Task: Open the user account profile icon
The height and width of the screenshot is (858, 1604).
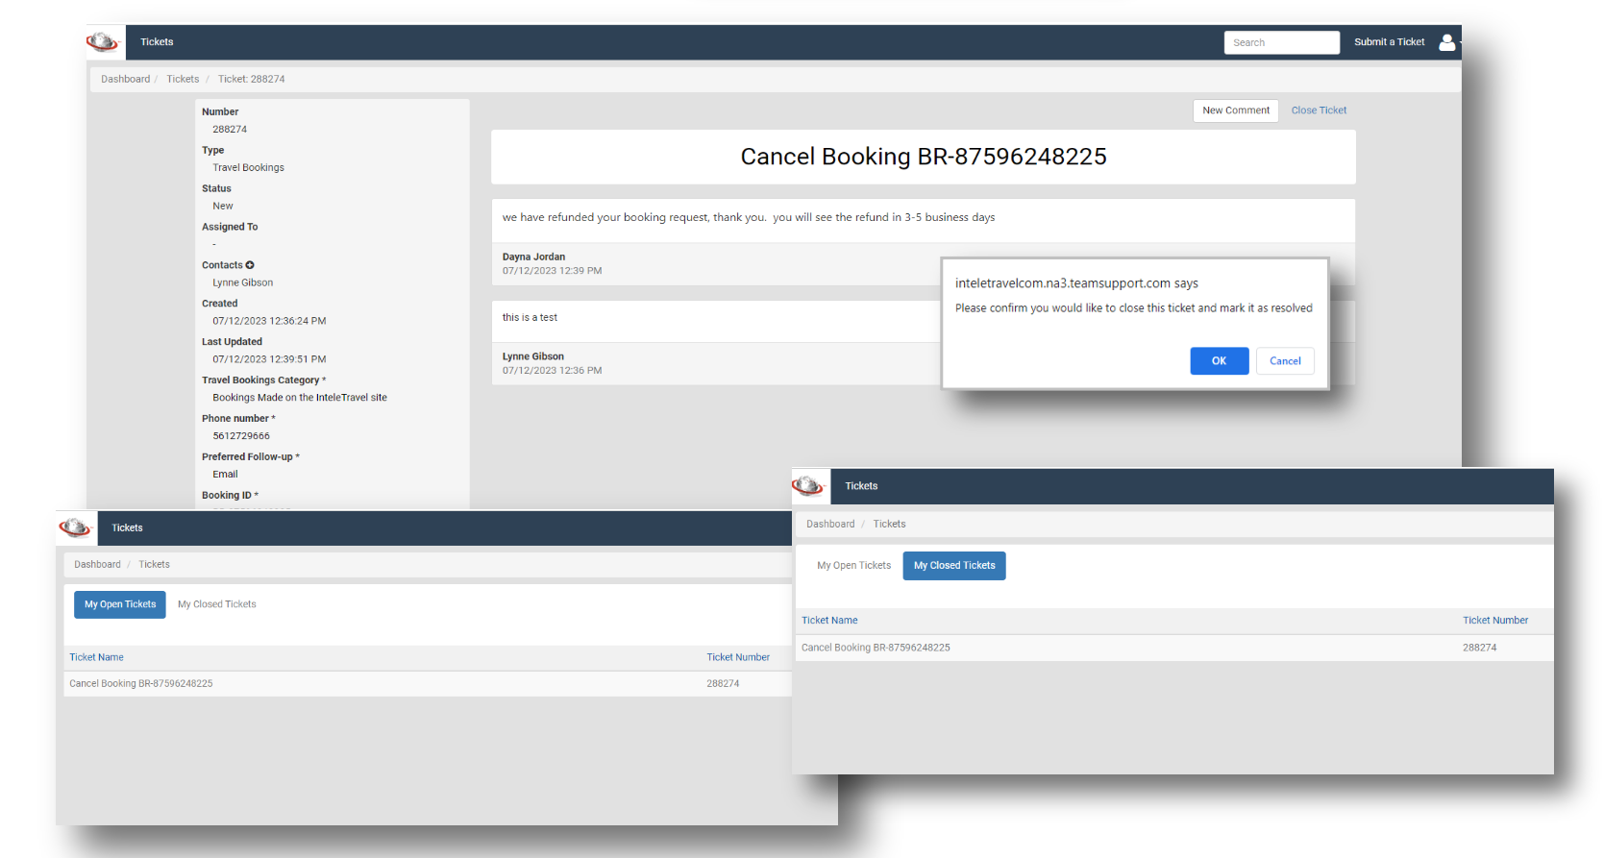Action: (x=1446, y=42)
